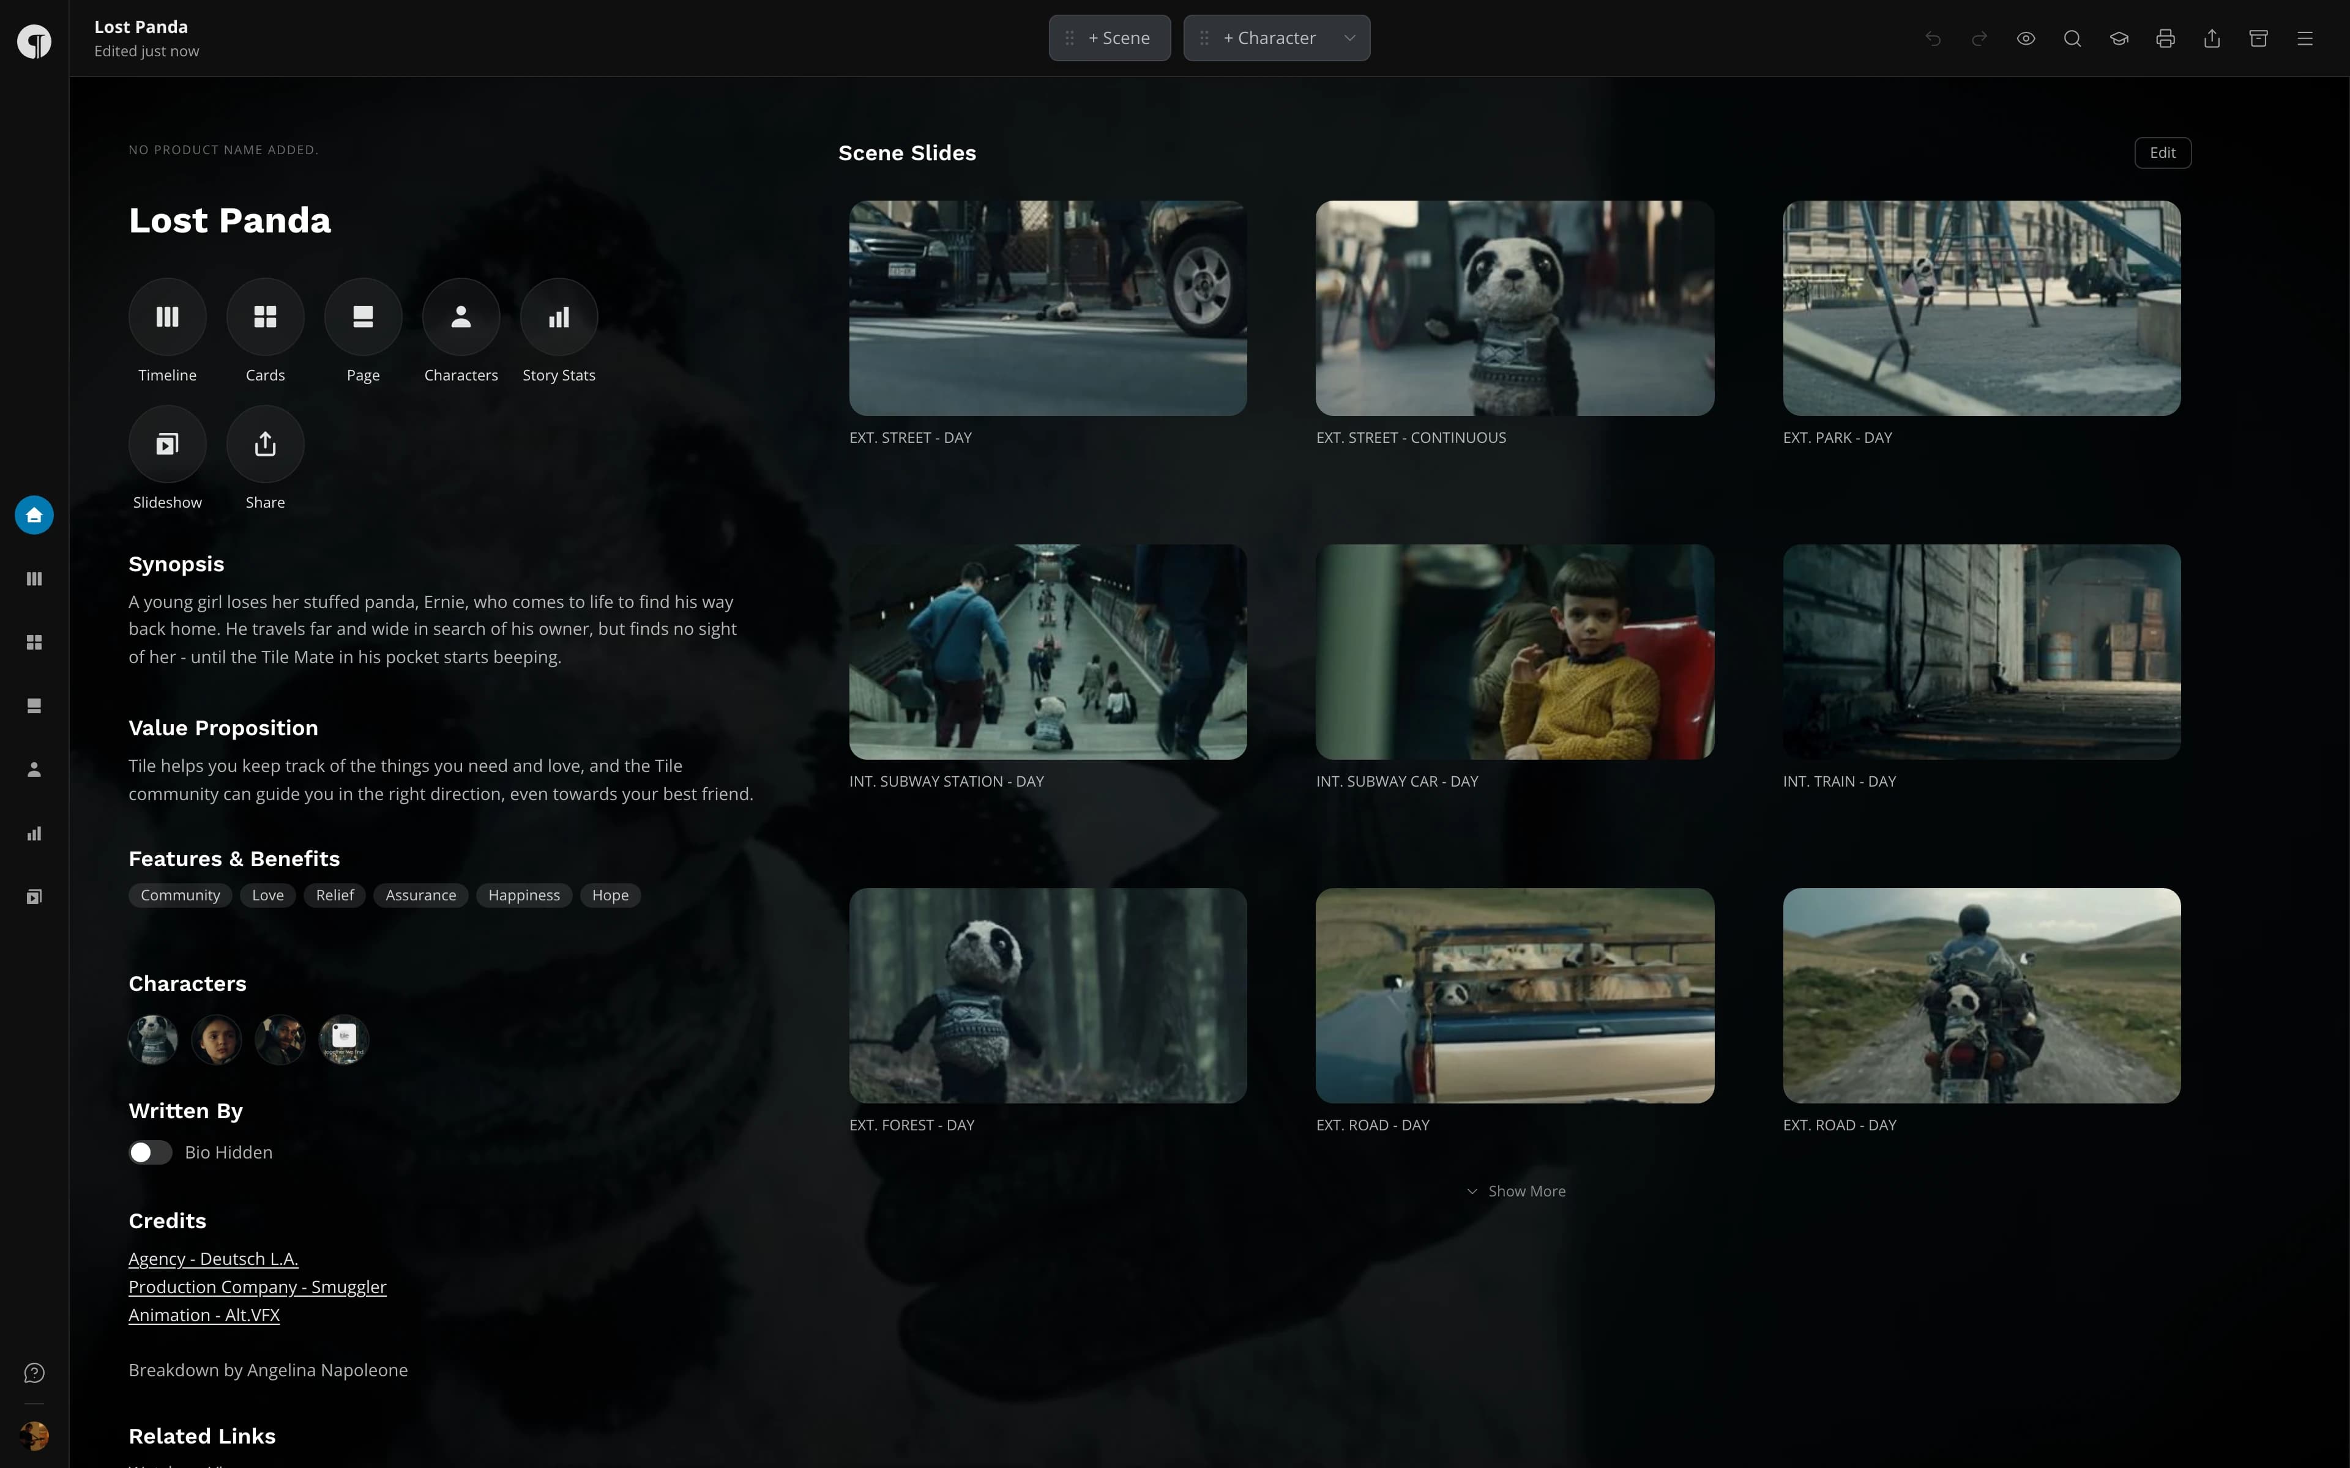The height and width of the screenshot is (1468, 2350).
Task: Click the round Share button under the title
Action: point(265,443)
